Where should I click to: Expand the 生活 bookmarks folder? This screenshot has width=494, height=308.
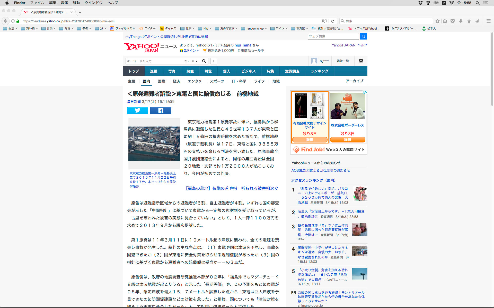pyautogui.click(x=10, y=28)
